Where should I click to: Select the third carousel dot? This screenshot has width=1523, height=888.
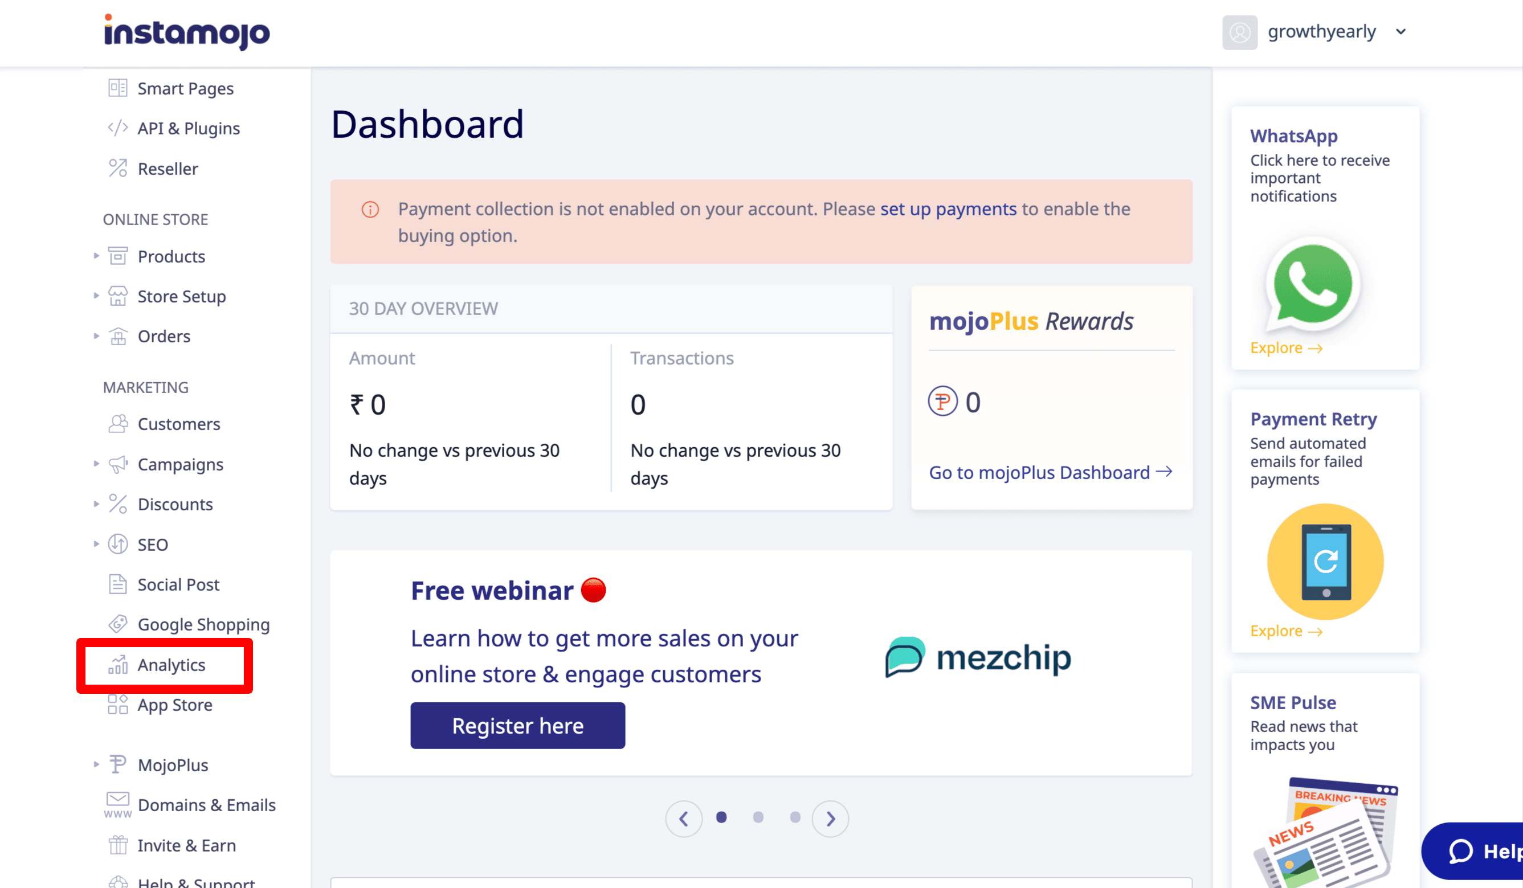(x=795, y=817)
